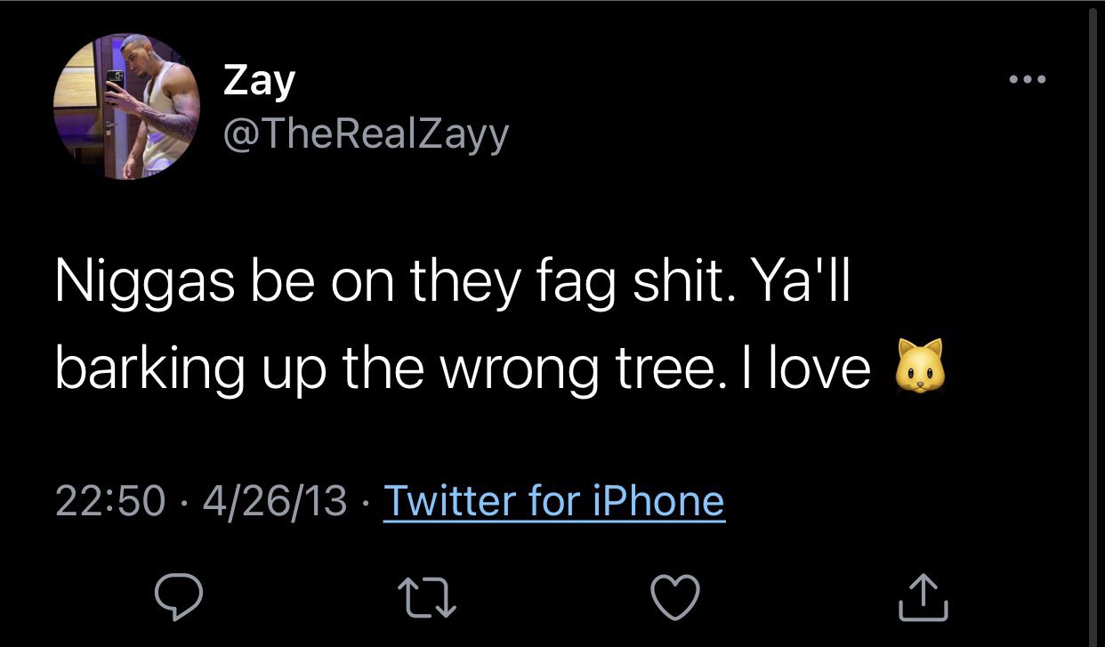Screen dimensions: 1105x647
Task: Open the three-dot more options menu
Action: click(1029, 80)
